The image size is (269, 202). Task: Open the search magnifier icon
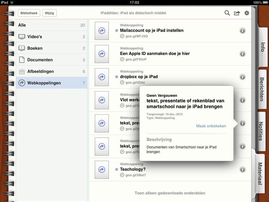point(227,13)
